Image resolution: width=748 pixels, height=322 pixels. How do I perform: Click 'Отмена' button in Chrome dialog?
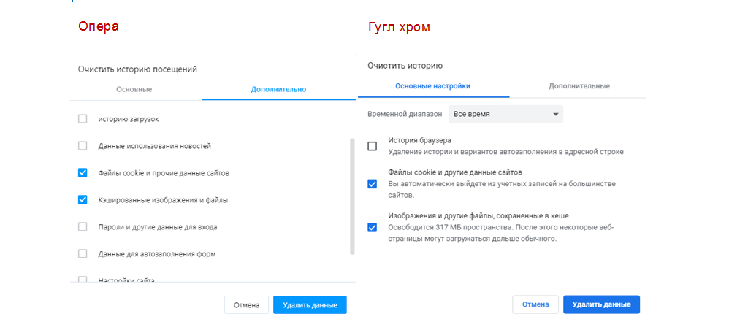click(535, 304)
